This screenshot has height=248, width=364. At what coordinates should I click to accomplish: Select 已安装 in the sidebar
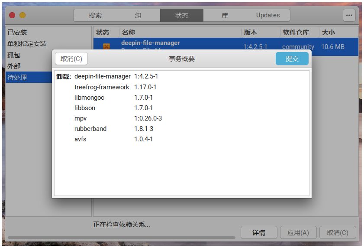48,33
